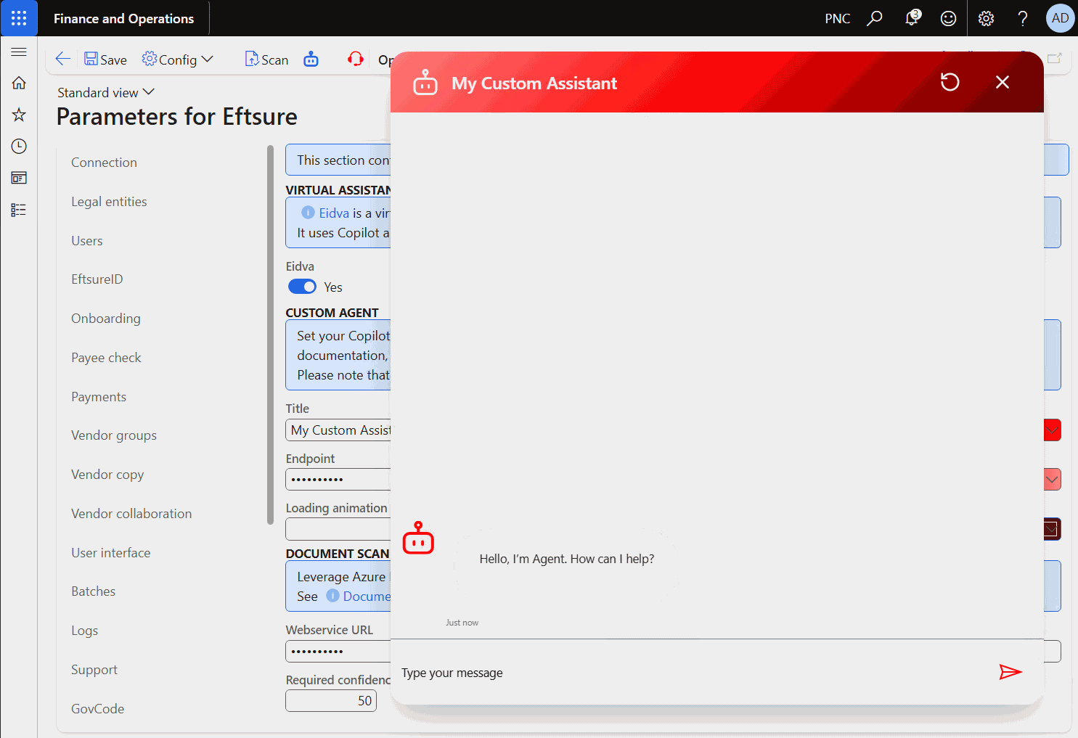The image size is (1078, 738).
Task: Open the AD user account avatar
Action: click(x=1060, y=18)
